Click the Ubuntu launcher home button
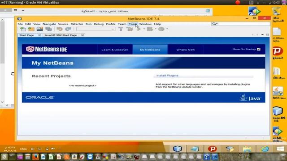Viewport: 287px width, 161px height. 4,157
